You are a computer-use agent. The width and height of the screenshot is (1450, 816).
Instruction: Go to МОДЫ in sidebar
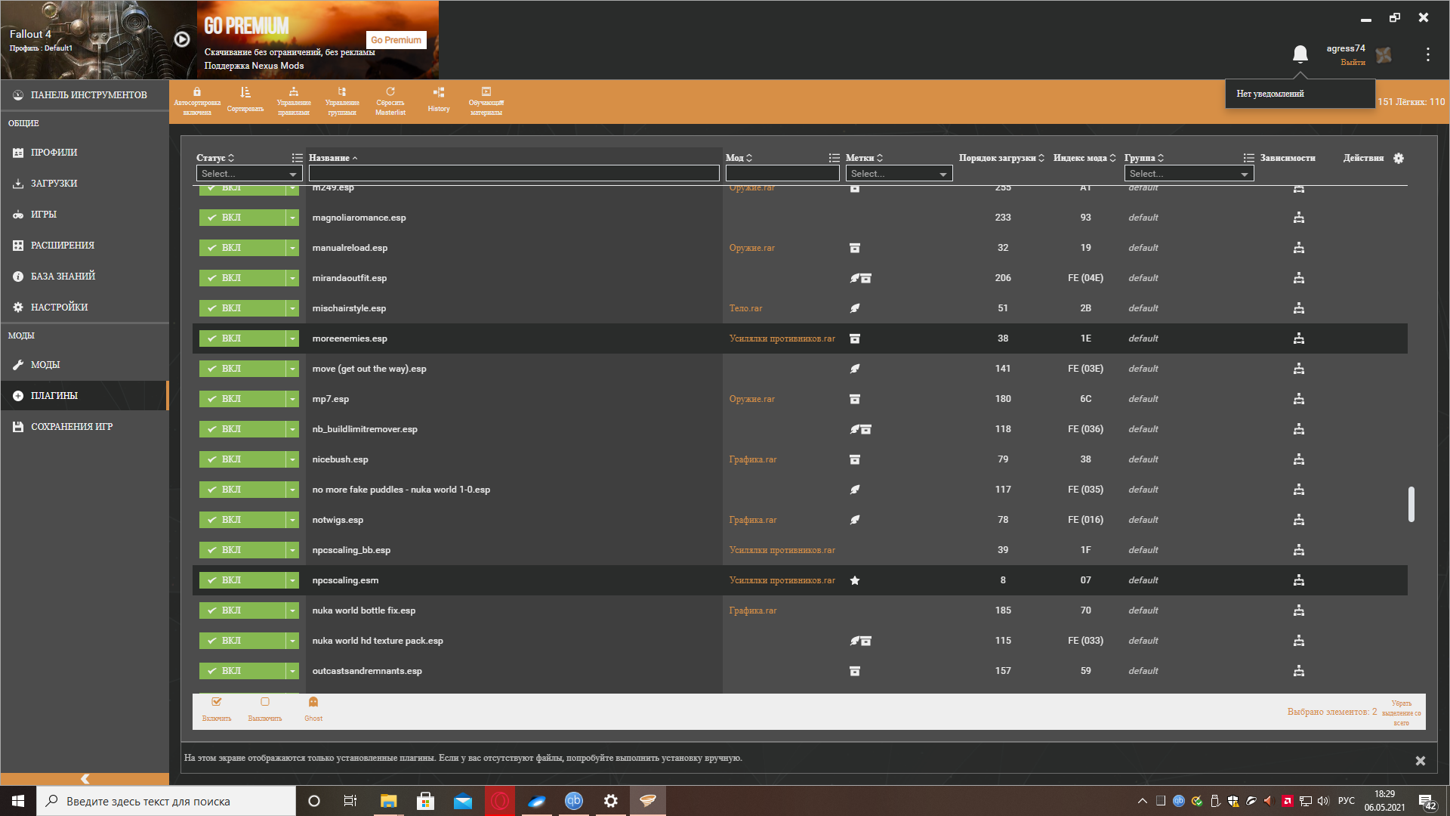pos(45,365)
